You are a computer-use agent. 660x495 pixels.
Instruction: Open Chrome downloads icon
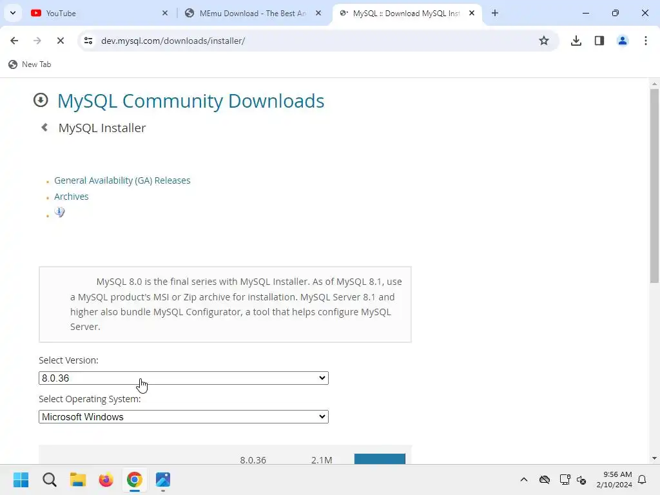pyautogui.click(x=576, y=41)
